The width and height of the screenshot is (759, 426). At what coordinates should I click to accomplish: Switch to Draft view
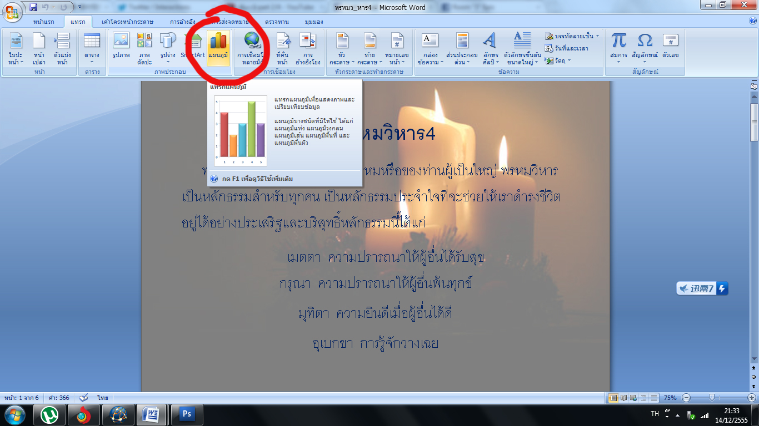(x=654, y=398)
